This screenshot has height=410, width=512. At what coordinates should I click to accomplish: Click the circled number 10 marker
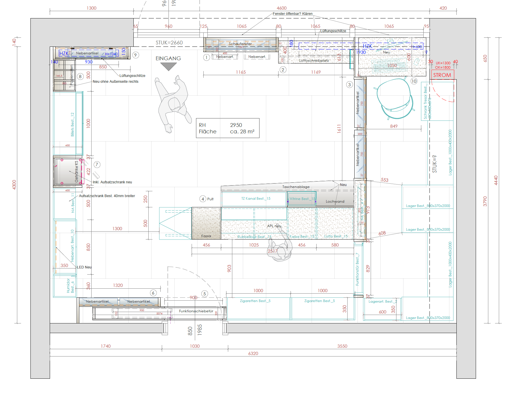(414, 81)
